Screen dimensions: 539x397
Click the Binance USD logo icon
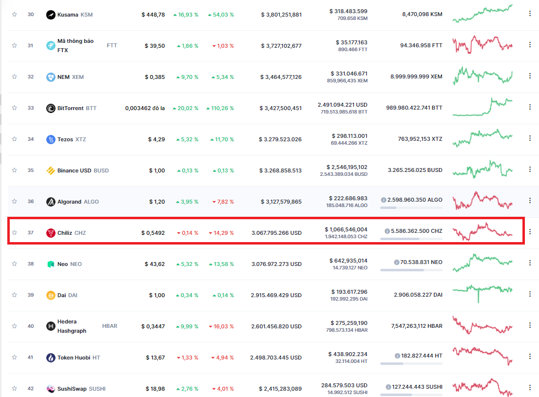coord(51,170)
